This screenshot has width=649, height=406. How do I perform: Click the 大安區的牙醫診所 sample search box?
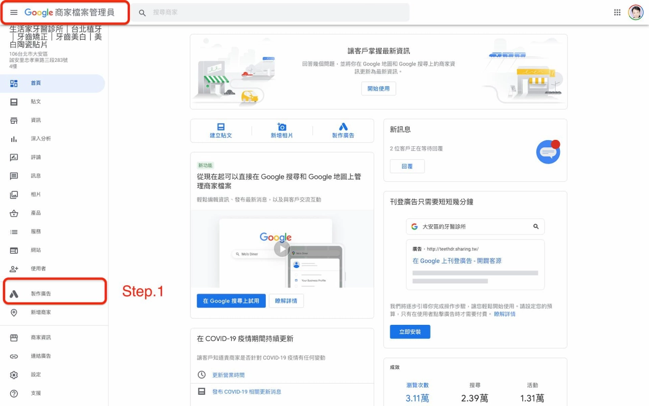click(x=475, y=226)
